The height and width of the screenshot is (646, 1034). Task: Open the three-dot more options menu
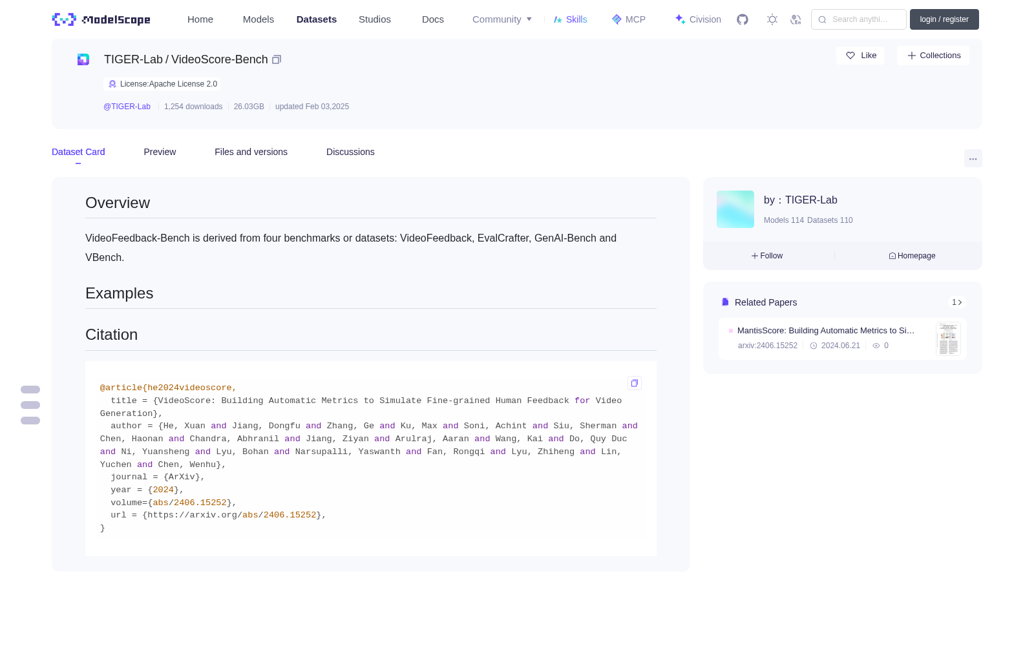(973, 158)
